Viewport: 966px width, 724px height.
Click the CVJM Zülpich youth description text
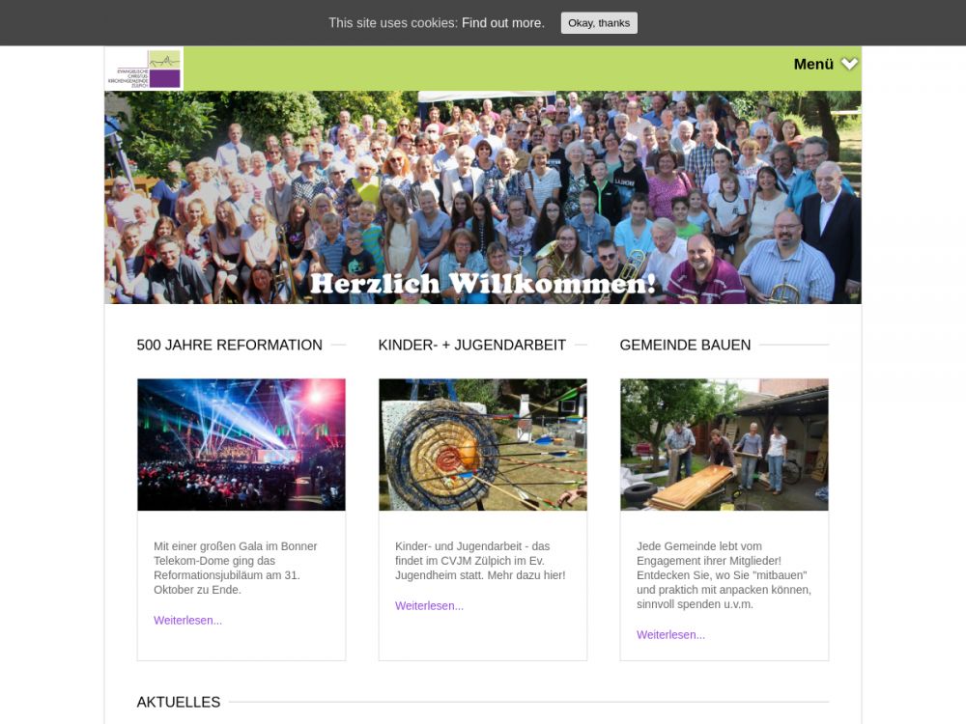tap(480, 560)
